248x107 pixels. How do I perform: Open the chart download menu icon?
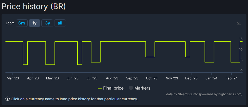pos(239,23)
